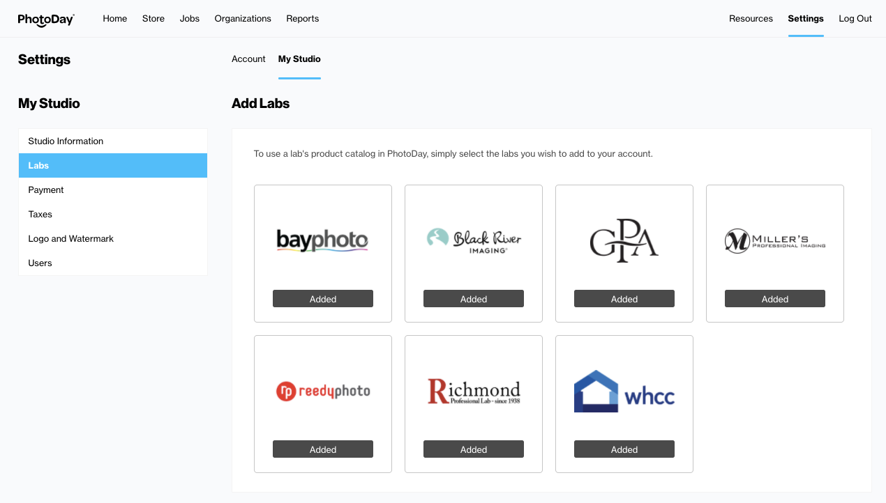Click the GPA lab logo
Image resolution: width=886 pixels, height=503 pixels.
[x=624, y=241]
